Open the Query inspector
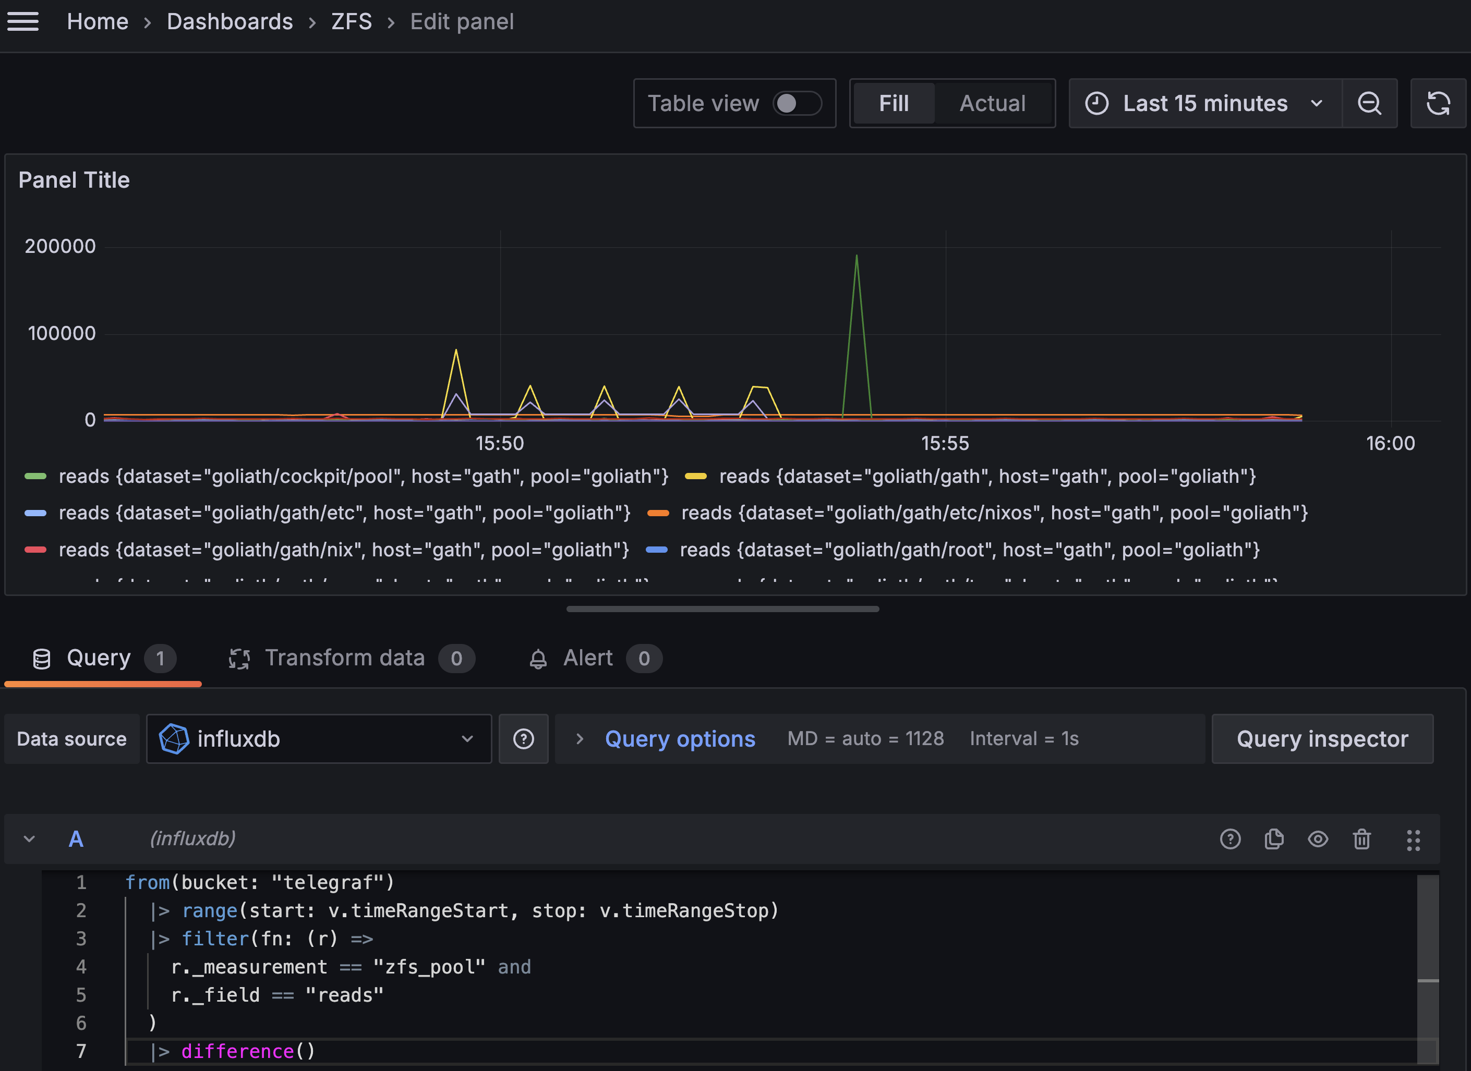 (1322, 738)
